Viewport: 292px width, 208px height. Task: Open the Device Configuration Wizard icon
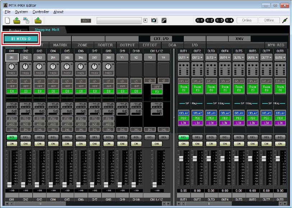[26, 20]
